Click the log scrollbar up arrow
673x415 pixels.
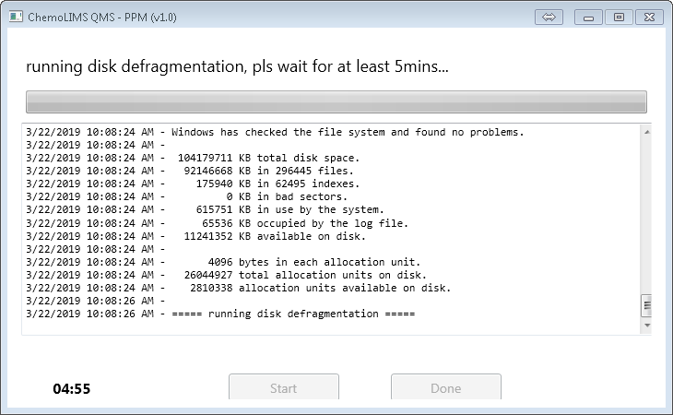646,132
